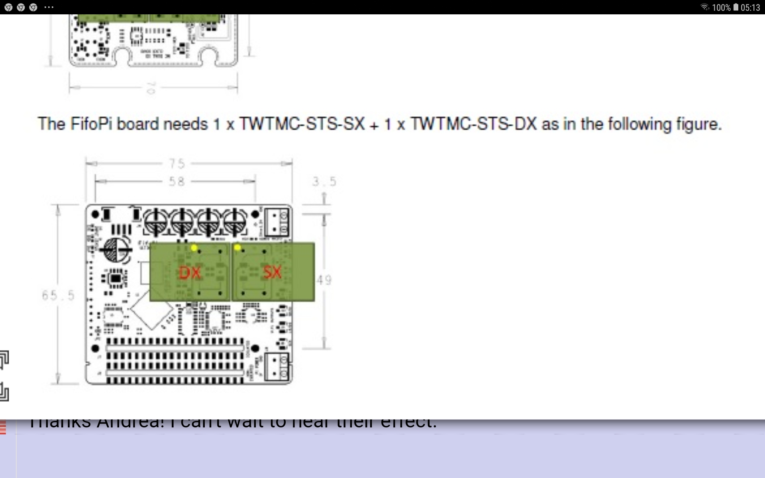Tap the third Chrome notification icon
The image size is (765, 478).
(x=33, y=7)
